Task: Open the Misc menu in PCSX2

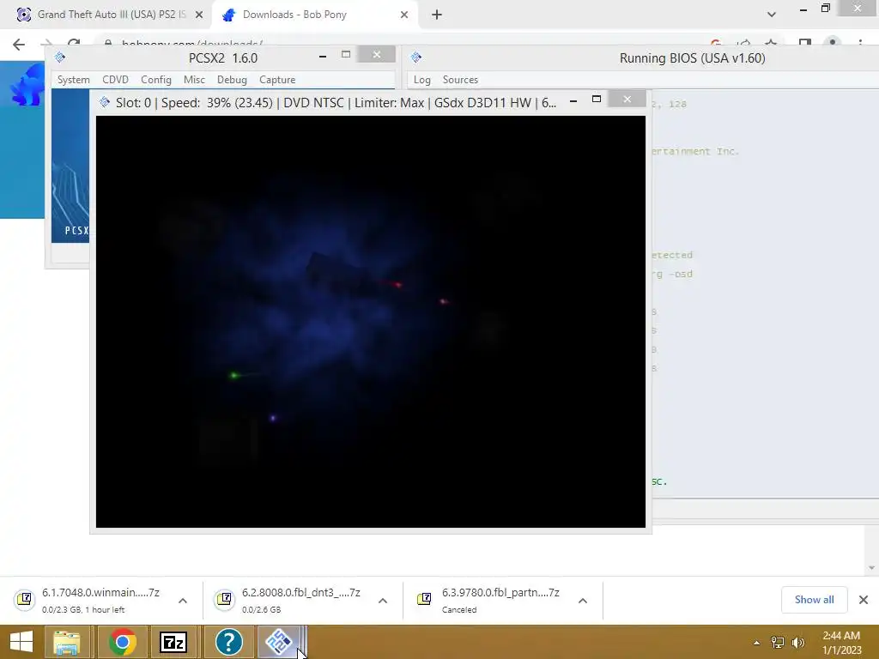Action: 194,80
